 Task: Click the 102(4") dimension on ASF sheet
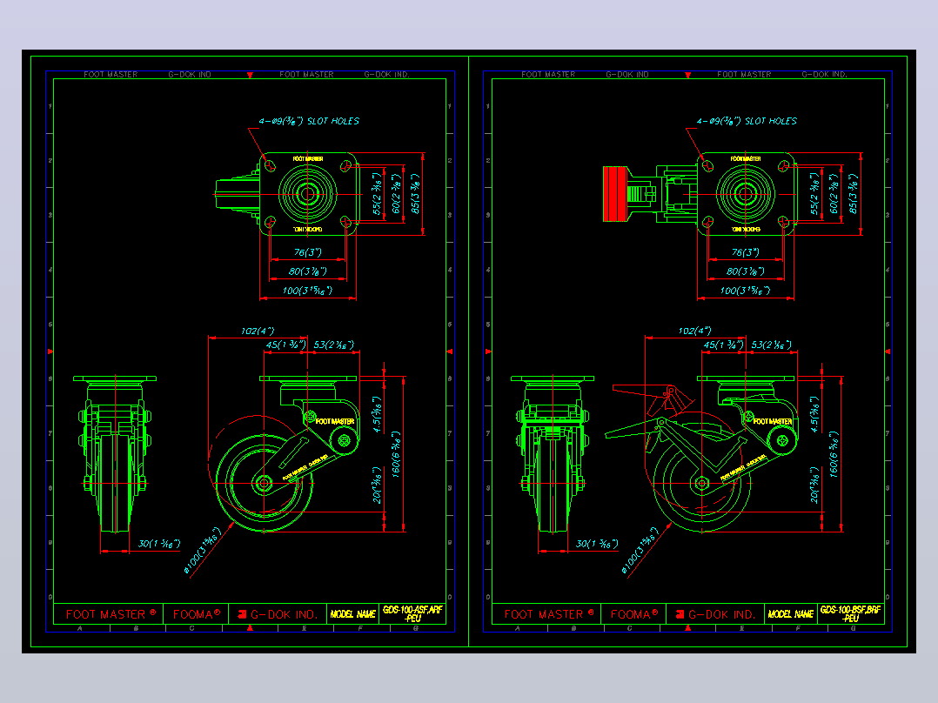258,331
